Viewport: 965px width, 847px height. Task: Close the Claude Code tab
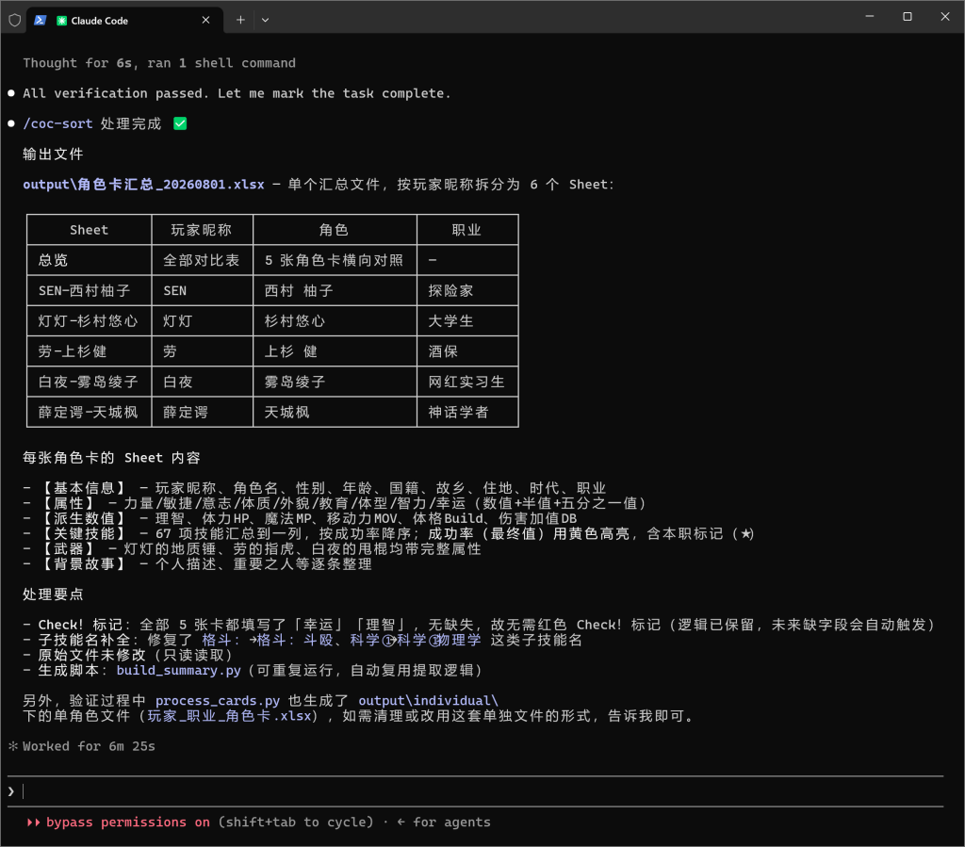[205, 21]
